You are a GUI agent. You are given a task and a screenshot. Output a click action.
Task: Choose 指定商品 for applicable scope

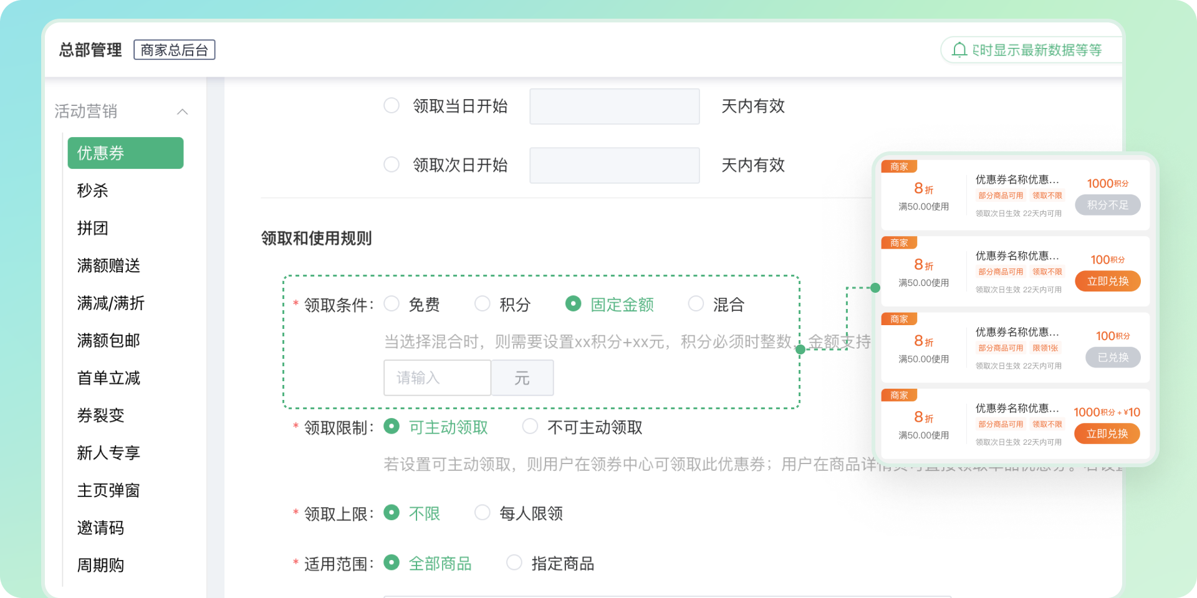pyautogui.click(x=514, y=563)
